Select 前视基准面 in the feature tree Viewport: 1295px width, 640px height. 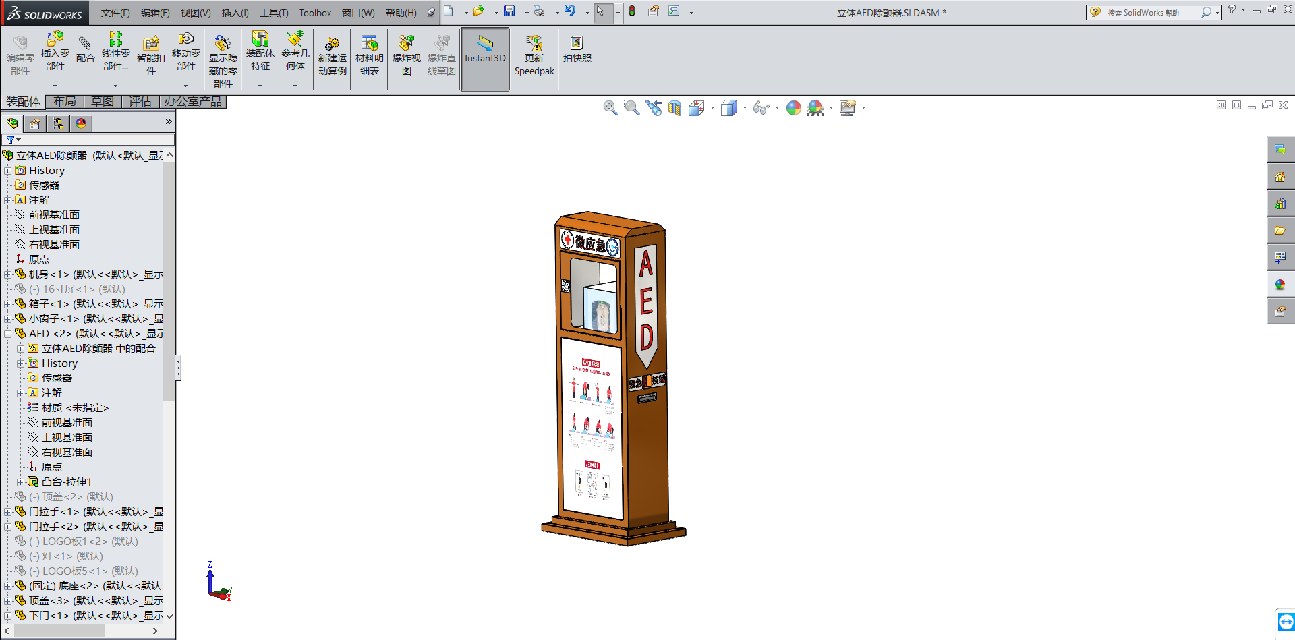tap(54, 215)
